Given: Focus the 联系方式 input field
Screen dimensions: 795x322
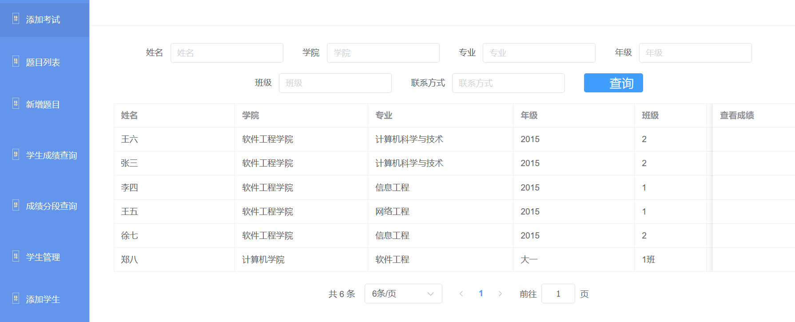Looking at the screenshot, I should point(509,83).
